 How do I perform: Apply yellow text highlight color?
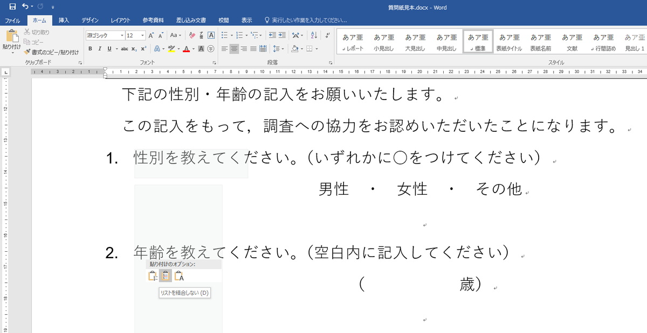[171, 48]
